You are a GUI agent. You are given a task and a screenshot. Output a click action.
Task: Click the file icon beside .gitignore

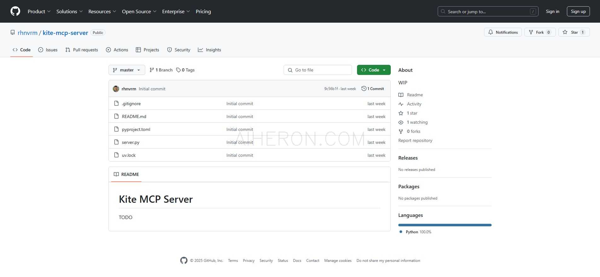click(x=116, y=104)
